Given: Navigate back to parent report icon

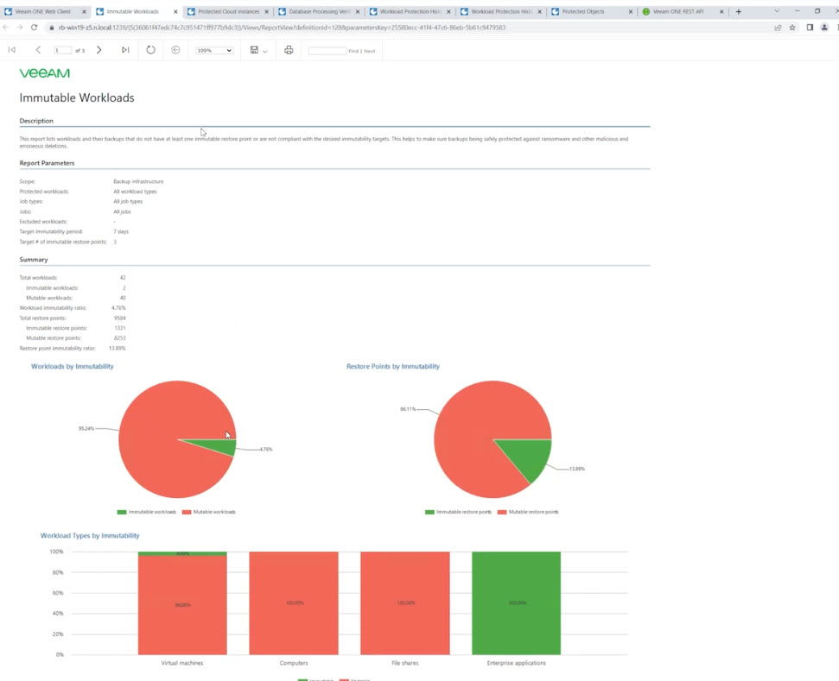Looking at the screenshot, I should pos(175,50).
